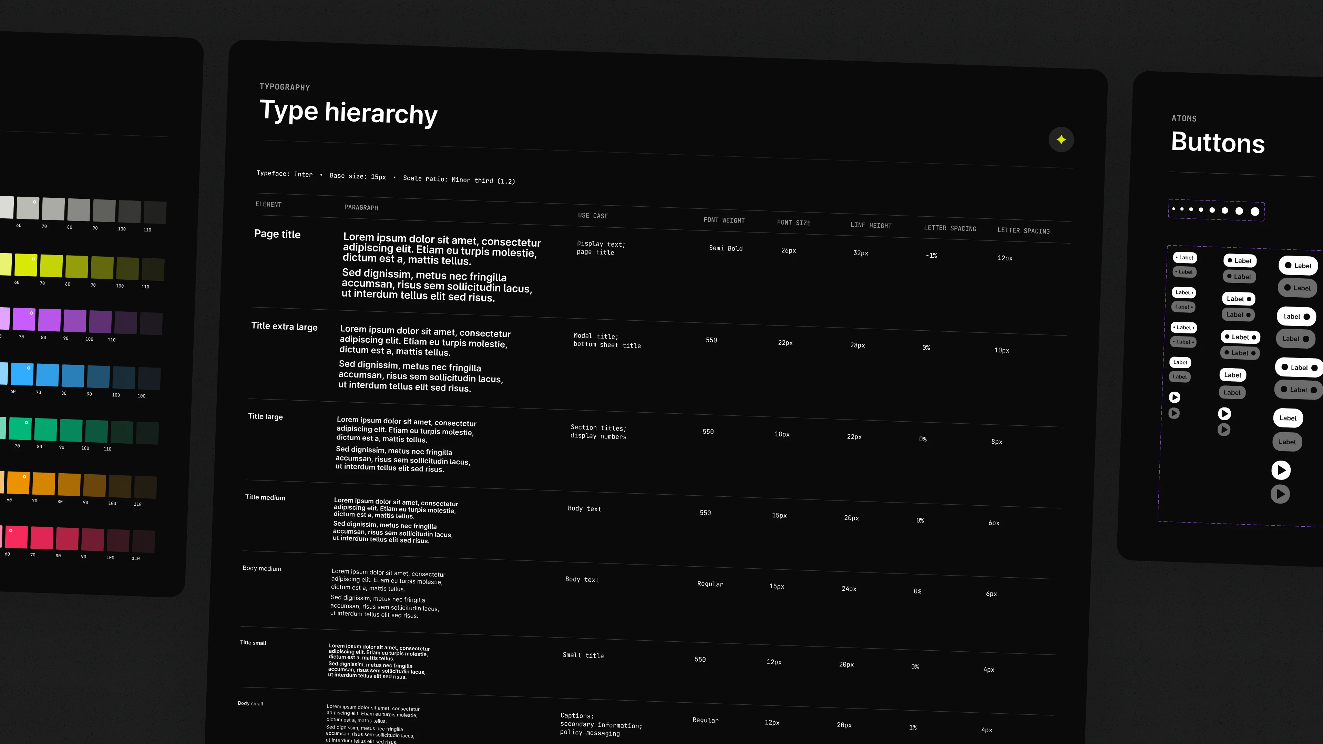Pick the green swatch with marker dot
The width and height of the screenshot is (1323, 744).
20,429
